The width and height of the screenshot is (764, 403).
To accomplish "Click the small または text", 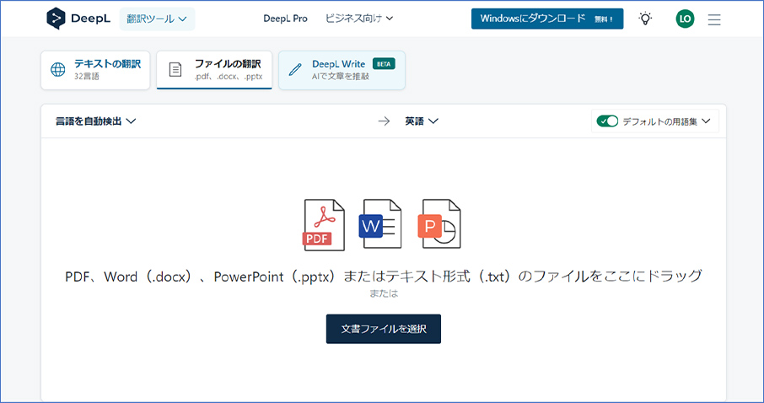I will pyautogui.click(x=384, y=294).
